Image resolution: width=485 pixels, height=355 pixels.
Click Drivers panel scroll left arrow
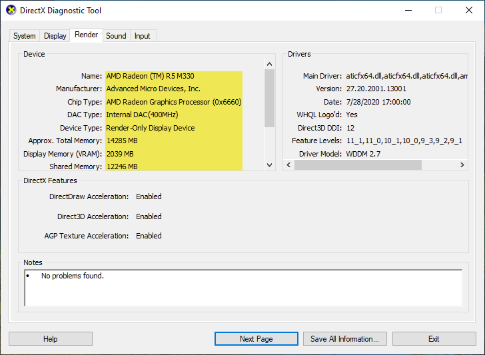coord(288,165)
